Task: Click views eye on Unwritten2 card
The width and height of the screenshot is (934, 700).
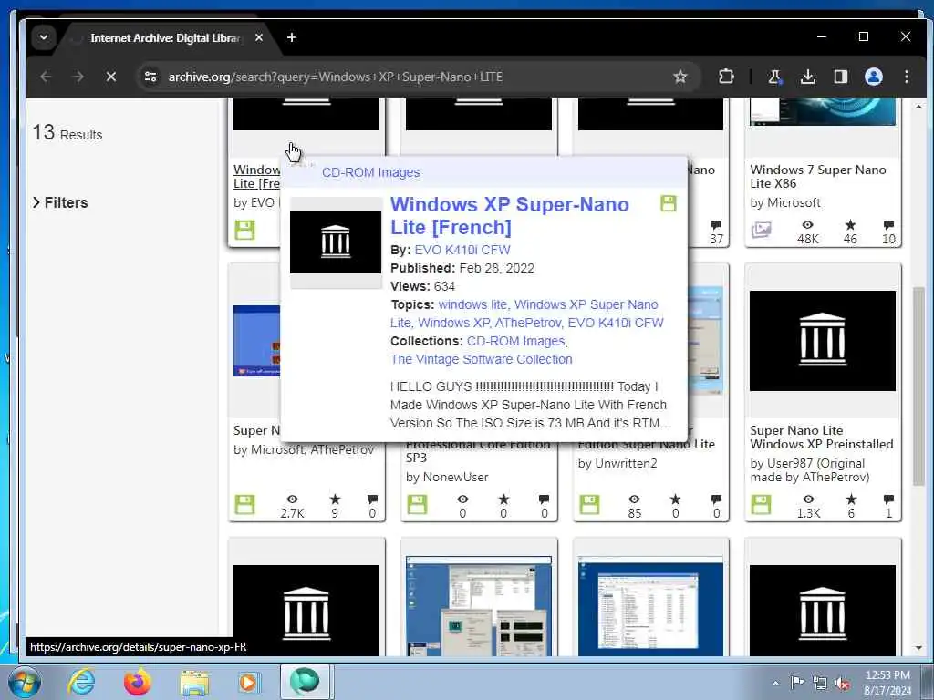Action: [x=635, y=499]
